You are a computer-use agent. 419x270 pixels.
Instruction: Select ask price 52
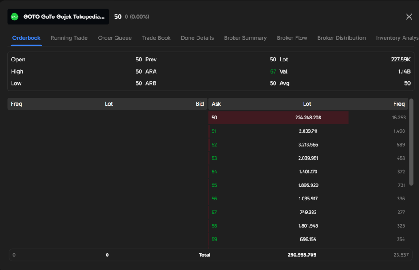pos(214,144)
